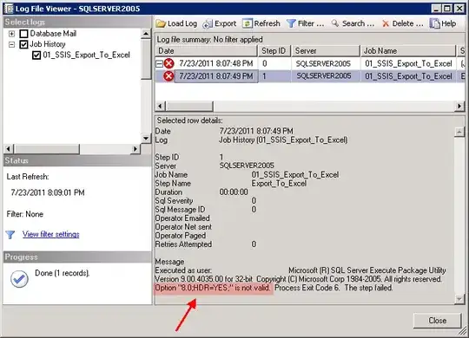
Task: Open the Filter funnel tool
Action: (x=291, y=23)
